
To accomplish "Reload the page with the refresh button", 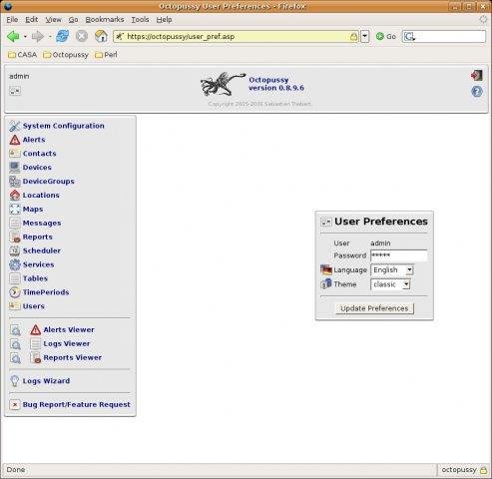I will (62, 36).
